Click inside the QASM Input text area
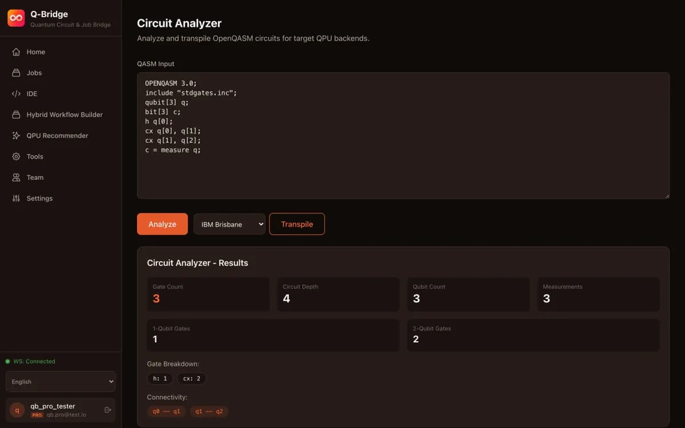The image size is (685, 428). click(x=403, y=135)
